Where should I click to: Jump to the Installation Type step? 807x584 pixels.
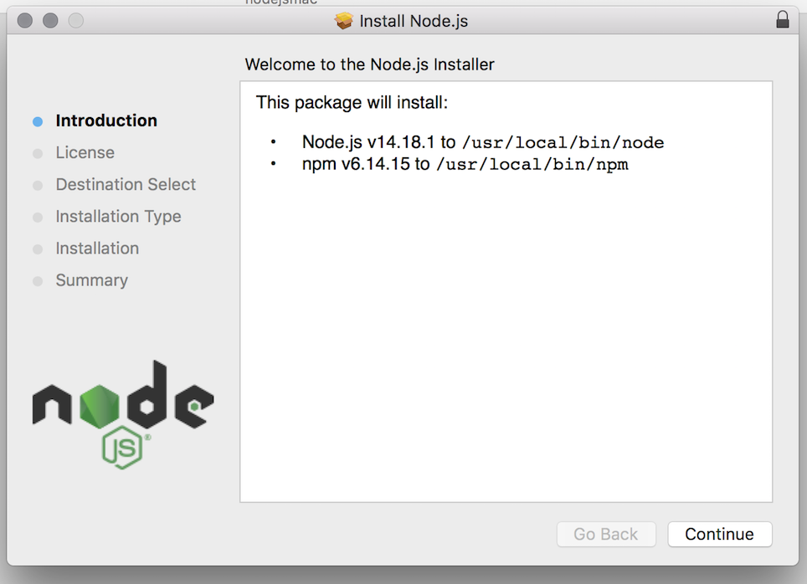point(118,216)
